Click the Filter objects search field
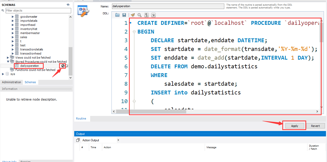Screen dimensions: 327x162 point(38,10)
